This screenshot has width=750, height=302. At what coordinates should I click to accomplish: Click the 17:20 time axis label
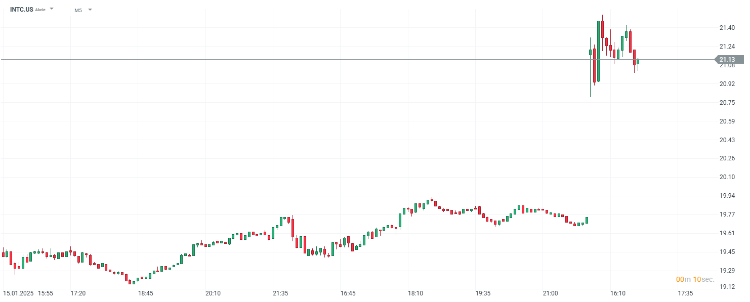[78, 293]
